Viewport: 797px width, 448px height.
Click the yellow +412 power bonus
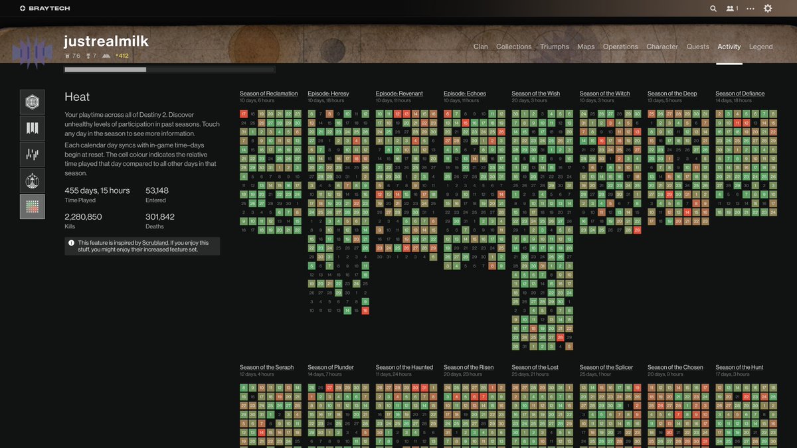122,56
